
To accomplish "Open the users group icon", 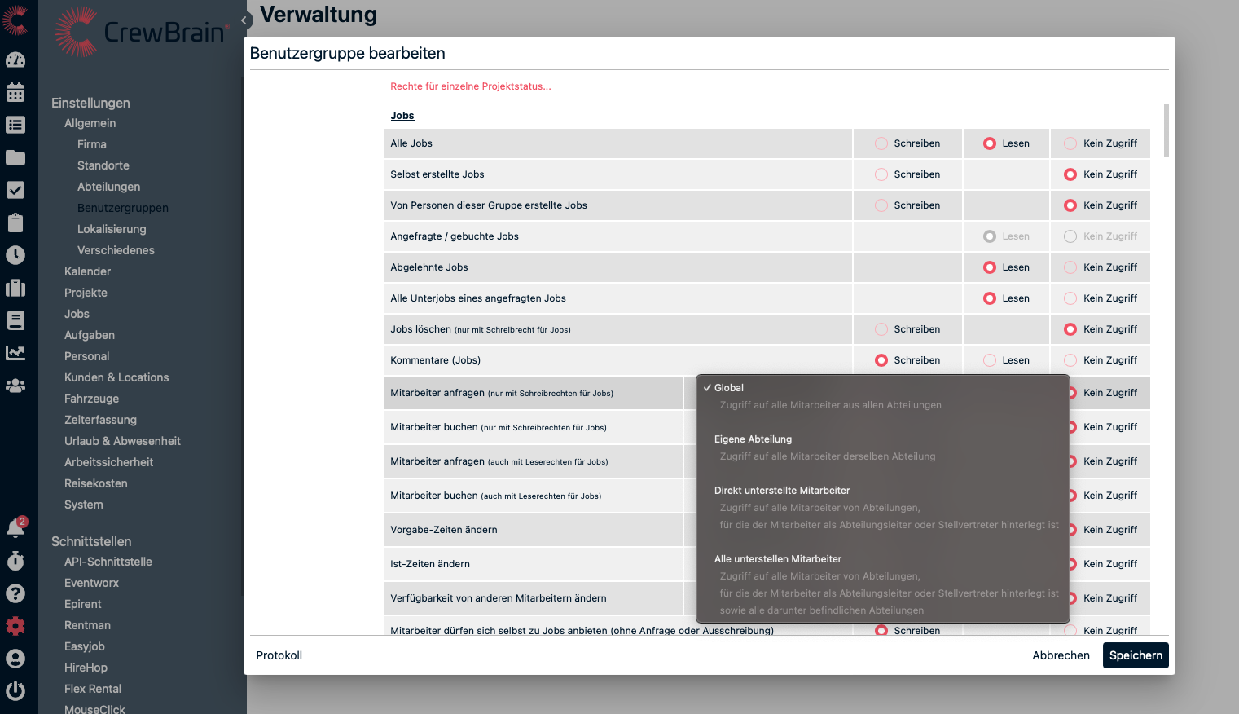I will 15,386.
